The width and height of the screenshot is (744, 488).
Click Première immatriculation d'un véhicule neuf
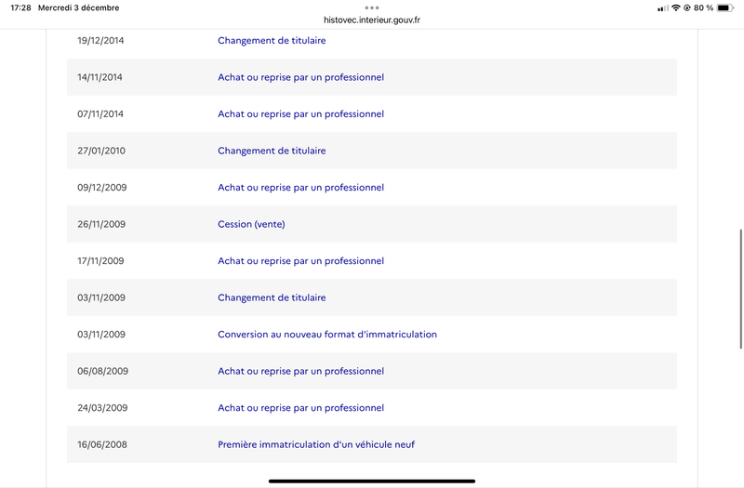[x=316, y=444]
